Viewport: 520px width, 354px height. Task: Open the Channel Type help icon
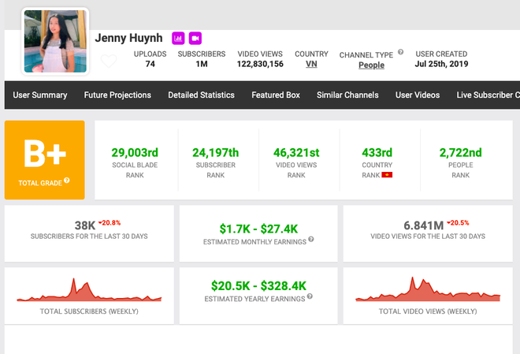[400, 52]
